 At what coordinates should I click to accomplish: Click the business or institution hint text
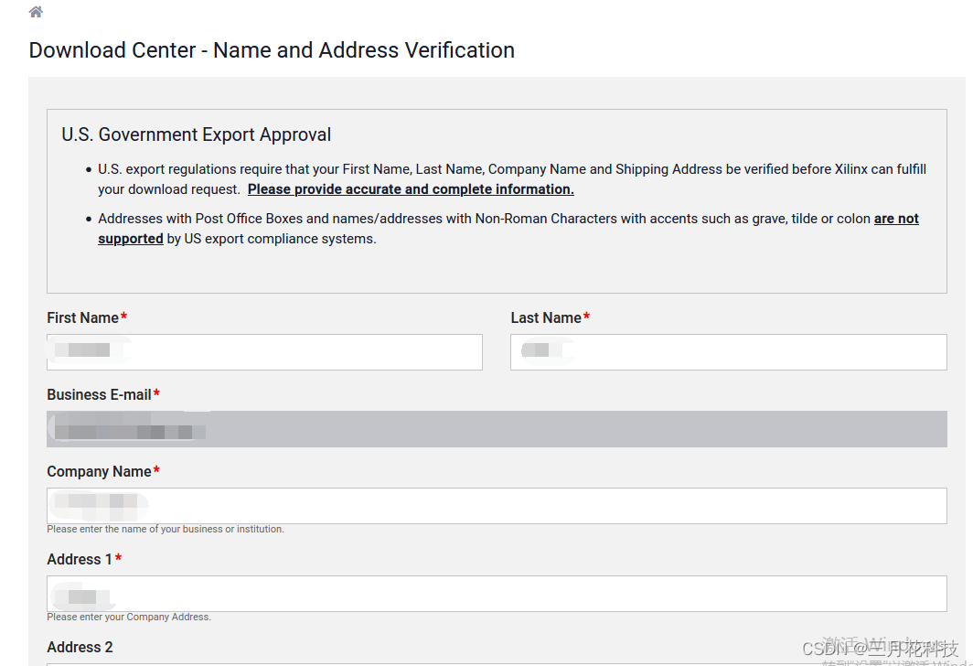pyautogui.click(x=166, y=529)
